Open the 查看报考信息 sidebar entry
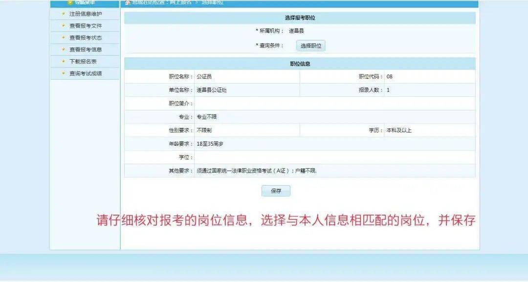This screenshot has width=528, height=282. click(86, 49)
